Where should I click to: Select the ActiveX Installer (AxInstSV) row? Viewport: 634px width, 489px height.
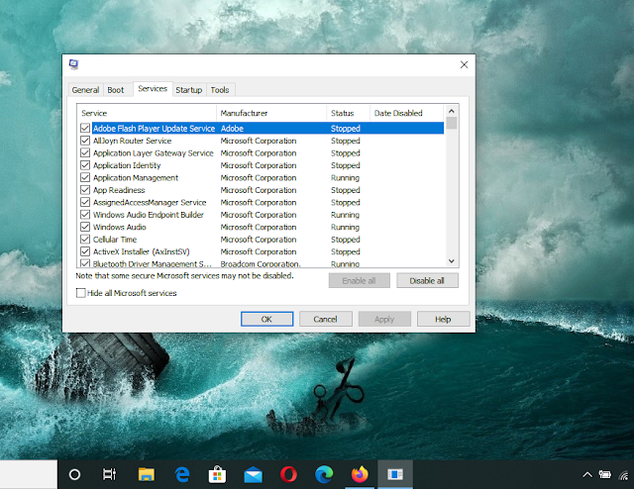pyautogui.click(x=262, y=251)
